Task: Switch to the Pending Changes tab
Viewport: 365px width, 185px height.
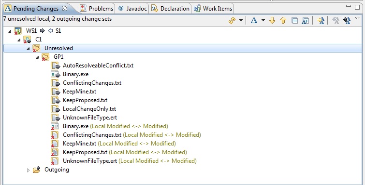Action: 36,9
